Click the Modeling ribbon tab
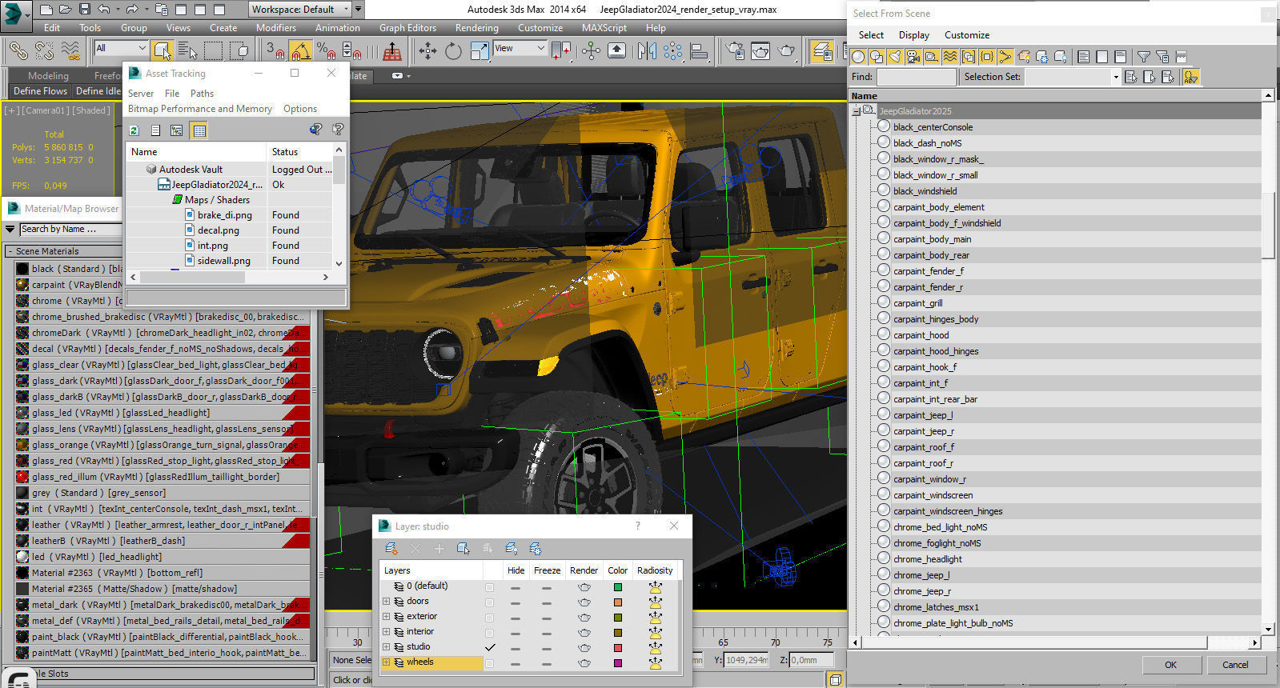Image resolution: width=1280 pixels, height=688 pixels. click(48, 75)
